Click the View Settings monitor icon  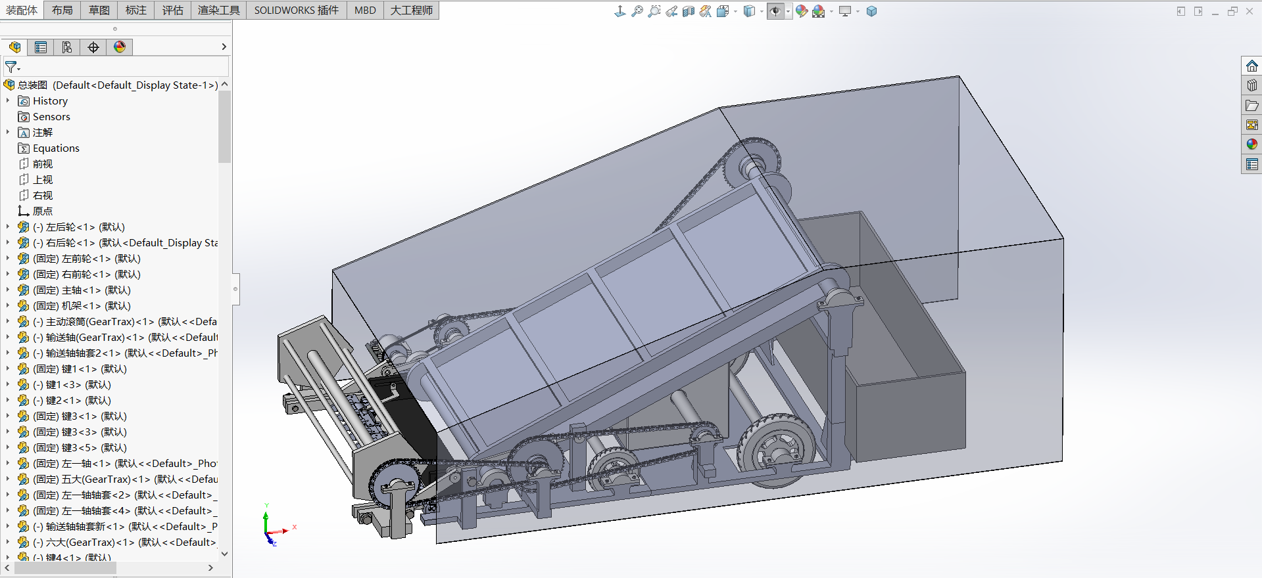coord(845,11)
